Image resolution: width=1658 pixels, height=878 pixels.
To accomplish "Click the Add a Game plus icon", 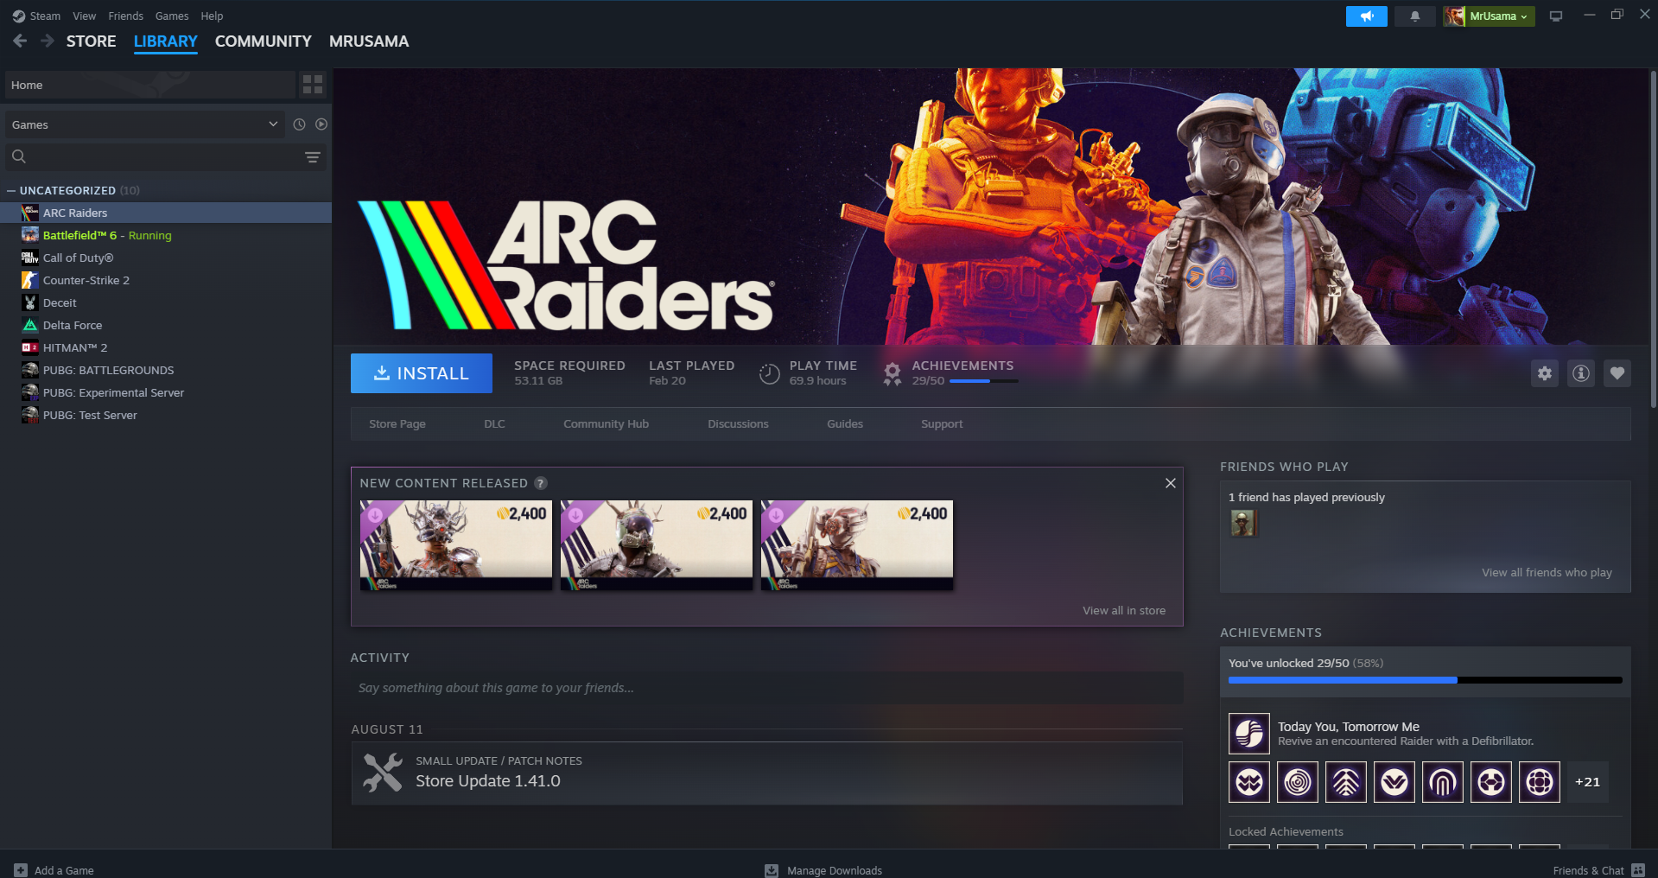I will (21, 870).
